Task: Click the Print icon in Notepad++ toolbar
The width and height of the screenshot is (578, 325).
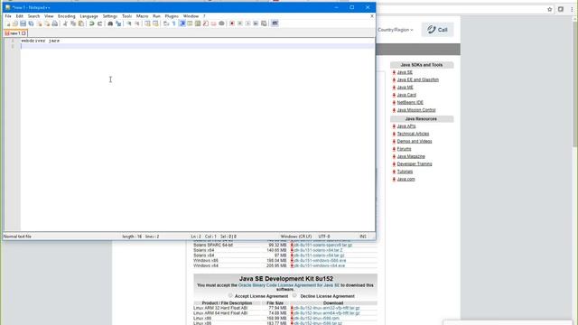Action: pos(54,23)
